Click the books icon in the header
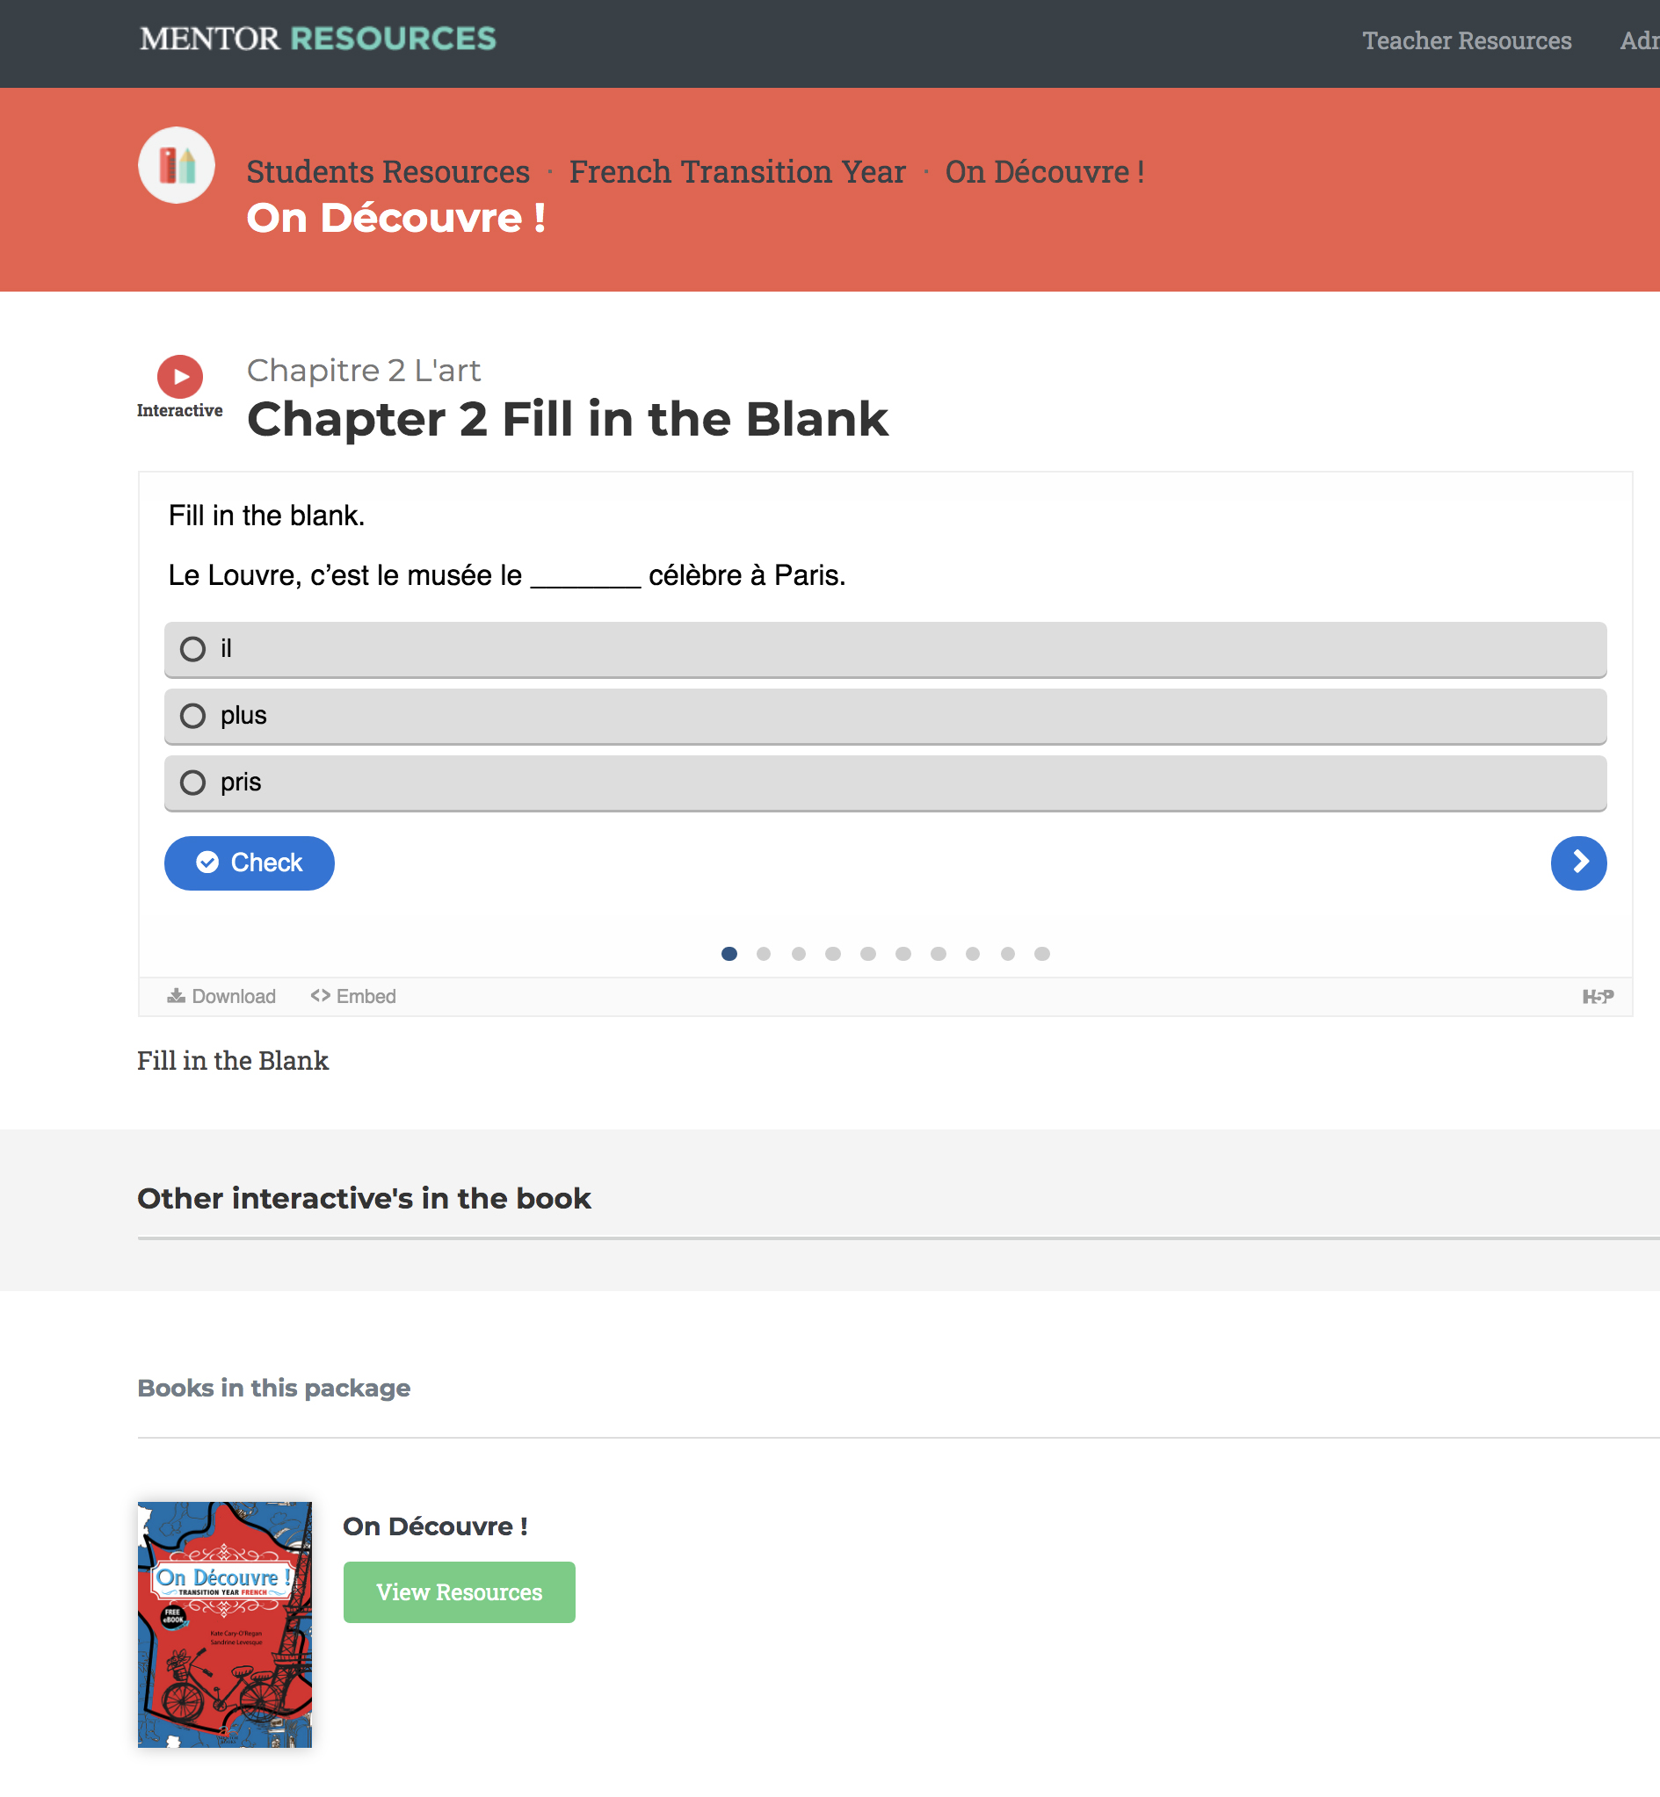The height and width of the screenshot is (1797, 1660). point(177,165)
